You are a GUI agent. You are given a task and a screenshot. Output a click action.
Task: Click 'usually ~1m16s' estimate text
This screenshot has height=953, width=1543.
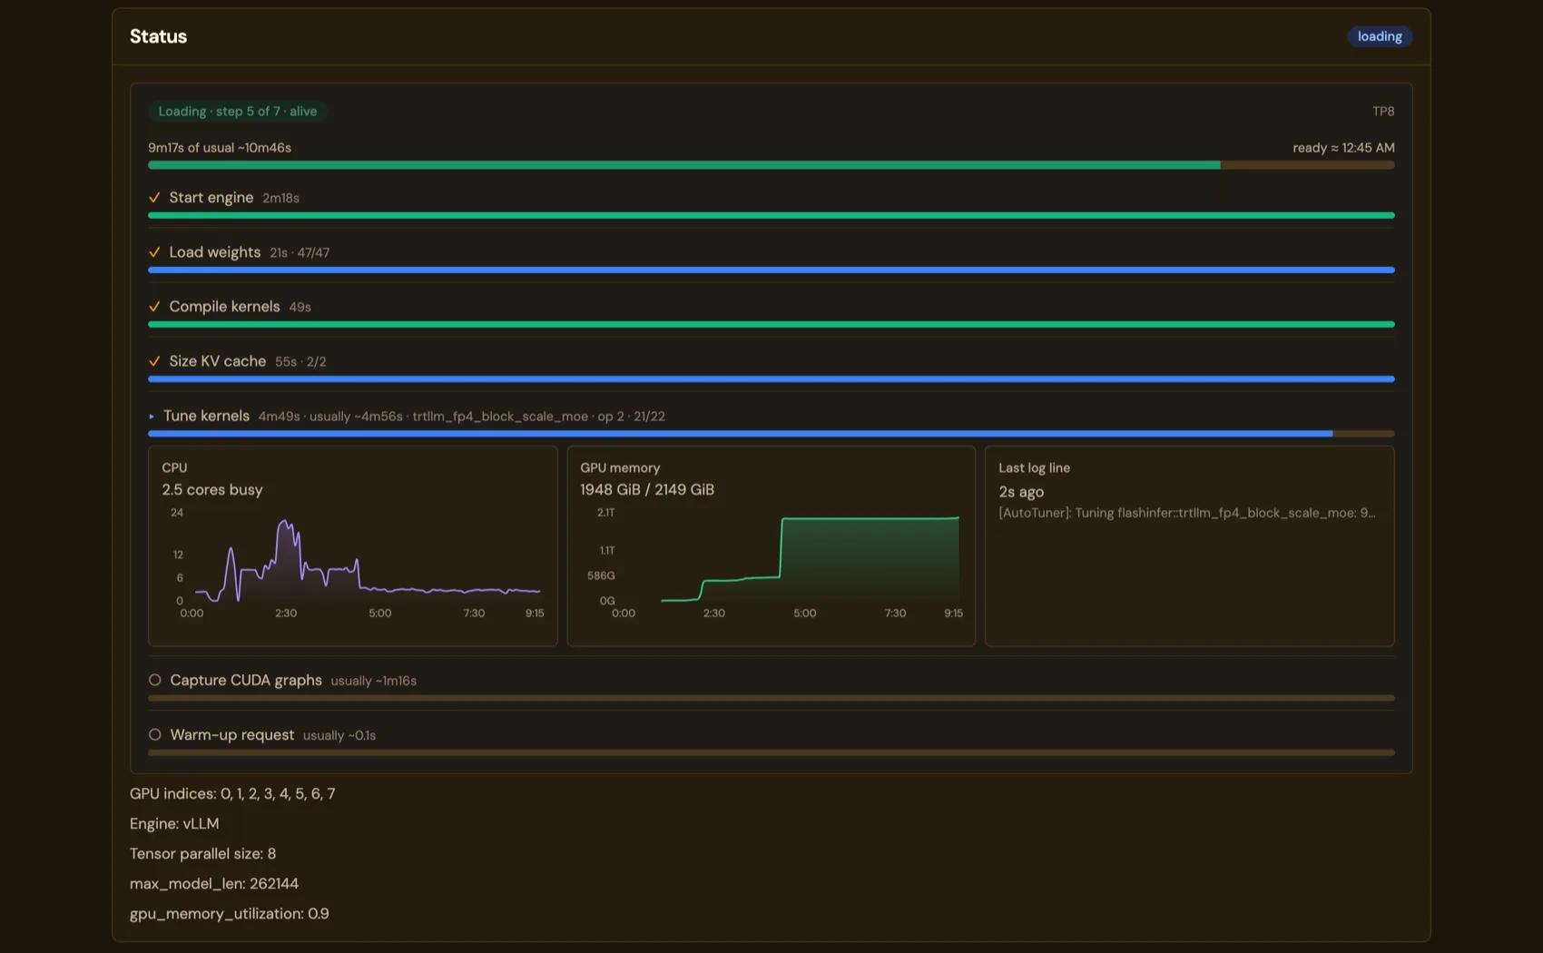pyautogui.click(x=374, y=681)
